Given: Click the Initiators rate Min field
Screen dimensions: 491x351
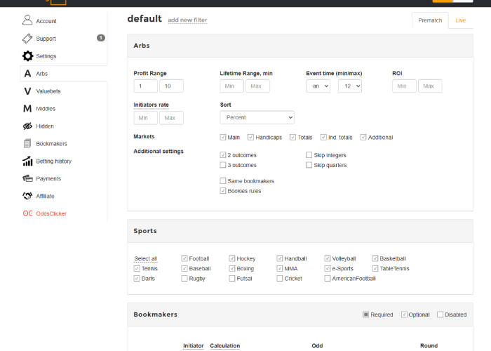Looking at the screenshot, I should (146, 118).
